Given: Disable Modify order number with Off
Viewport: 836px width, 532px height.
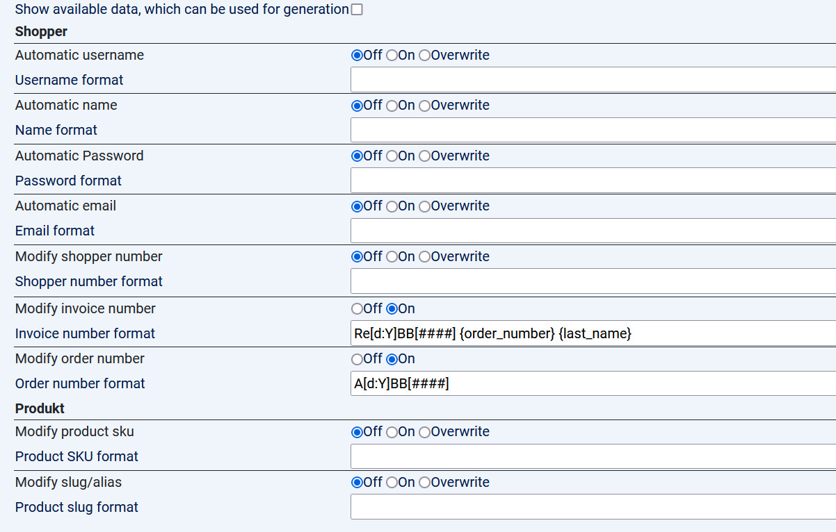Looking at the screenshot, I should pyautogui.click(x=357, y=359).
